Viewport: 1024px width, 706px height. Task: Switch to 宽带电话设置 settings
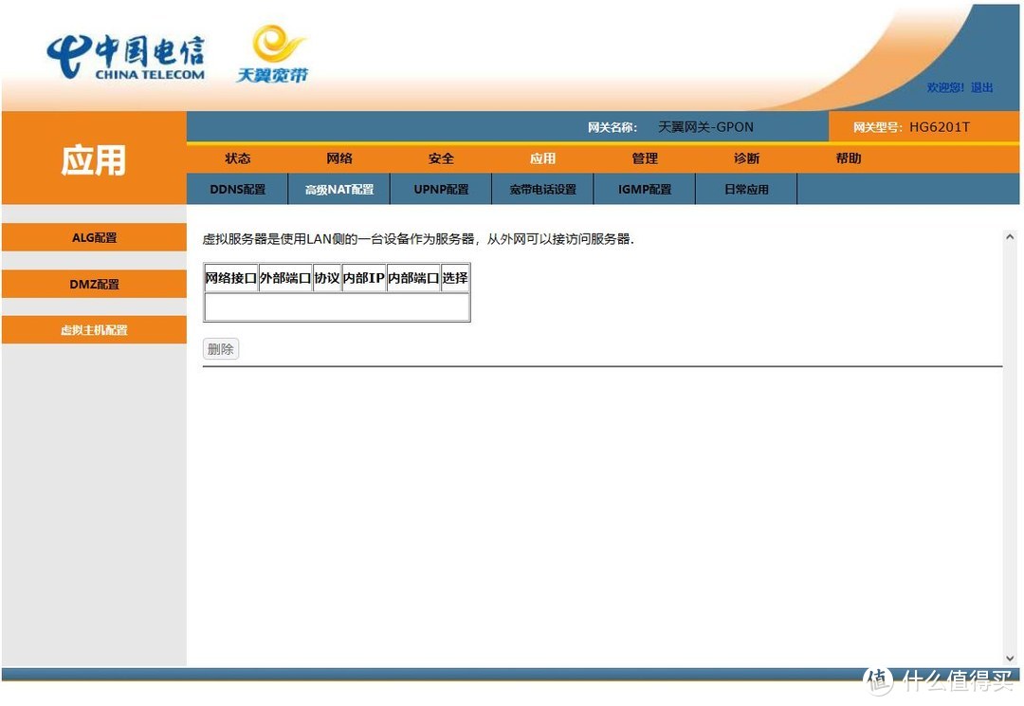[542, 188]
